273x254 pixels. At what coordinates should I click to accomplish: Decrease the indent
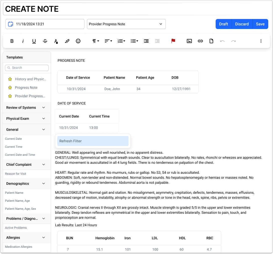157,41
